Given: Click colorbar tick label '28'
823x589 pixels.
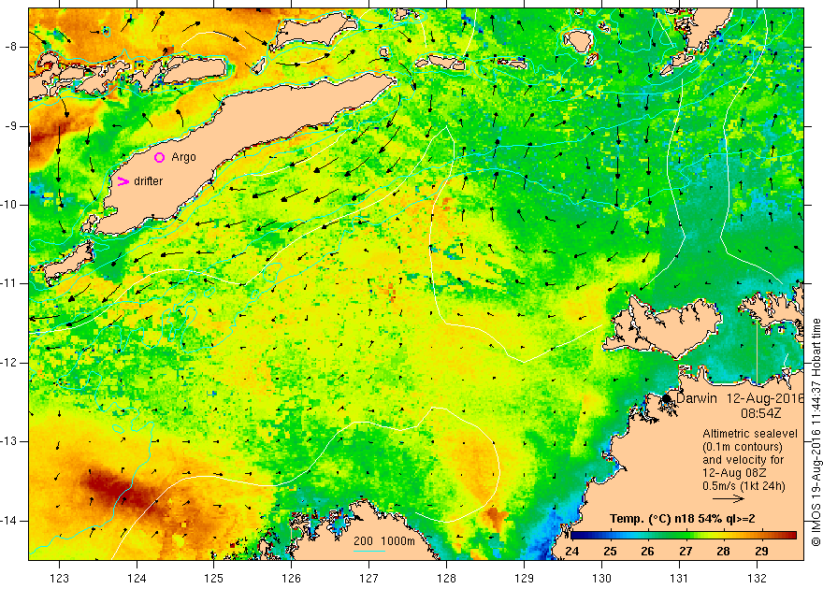Looking at the screenshot, I should pyautogui.click(x=723, y=552).
